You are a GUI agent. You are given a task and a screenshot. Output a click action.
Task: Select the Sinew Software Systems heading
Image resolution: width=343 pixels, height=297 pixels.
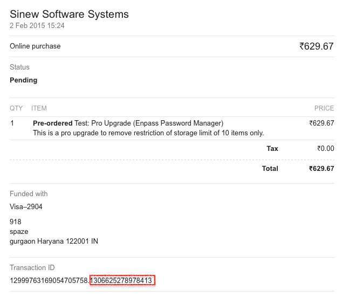[69, 15]
